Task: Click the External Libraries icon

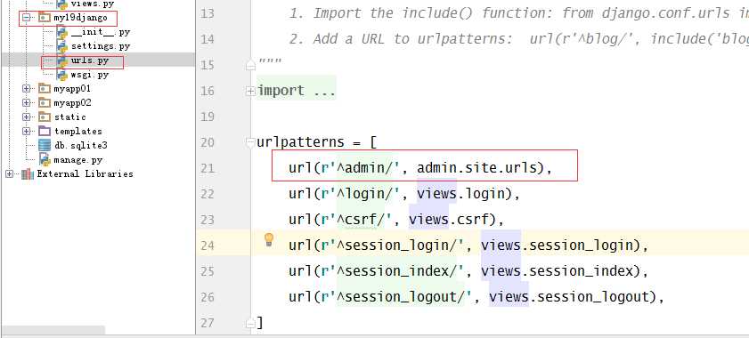Action: click(28, 173)
